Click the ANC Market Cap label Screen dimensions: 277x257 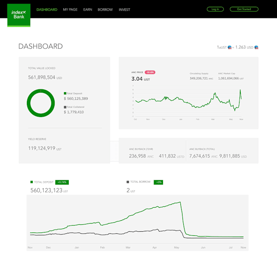[x=226, y=73]
